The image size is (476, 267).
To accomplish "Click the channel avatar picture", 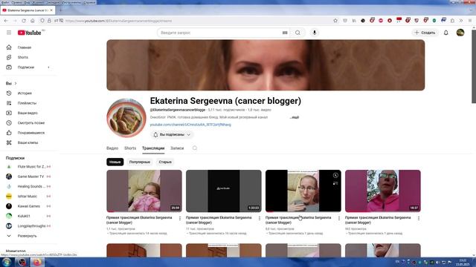I will pyautogui.click(x=126, y=118).
